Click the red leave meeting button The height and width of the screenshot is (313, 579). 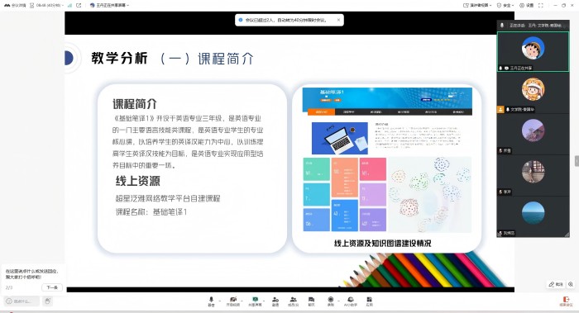coord(566,301)
